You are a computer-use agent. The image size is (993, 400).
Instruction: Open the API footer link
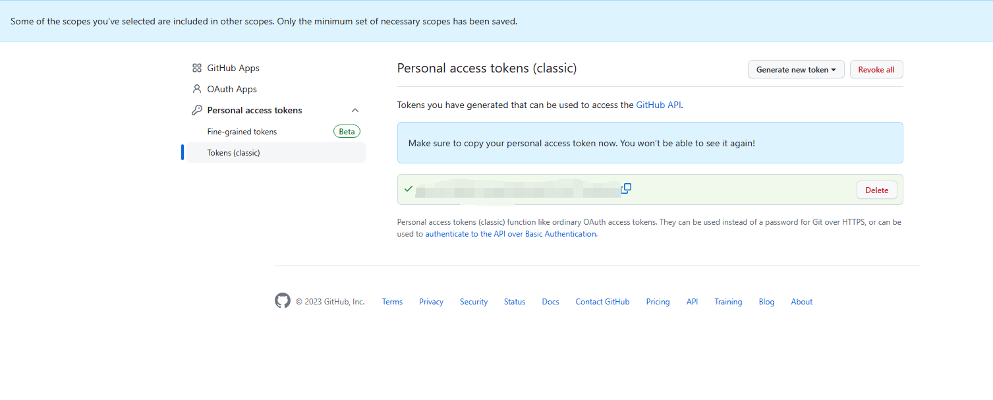click(x=692, y=302)
